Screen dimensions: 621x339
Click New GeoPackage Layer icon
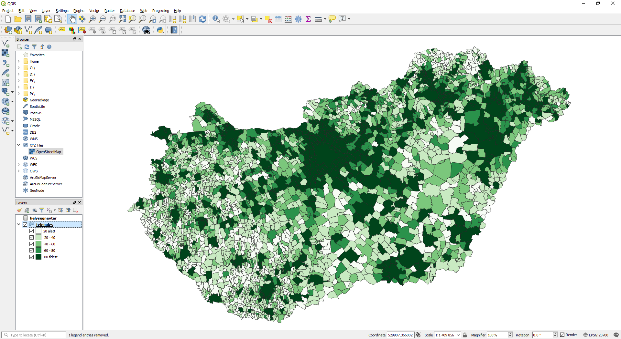pos(18,30)
